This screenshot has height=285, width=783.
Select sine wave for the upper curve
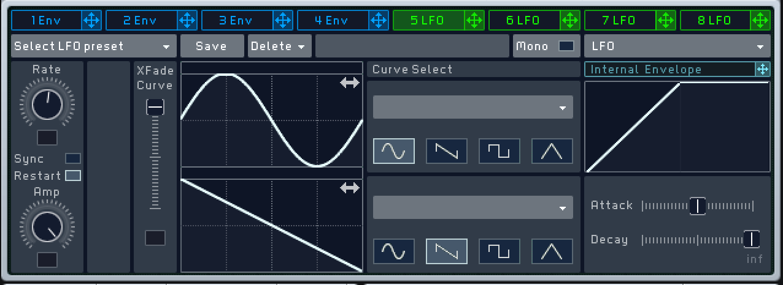(x=394, y=150)
